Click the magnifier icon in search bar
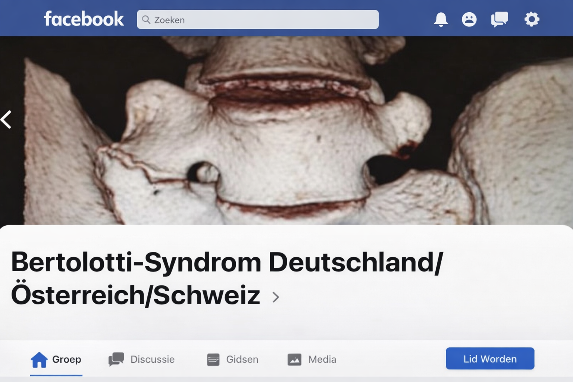 click(x=146, y=20)
